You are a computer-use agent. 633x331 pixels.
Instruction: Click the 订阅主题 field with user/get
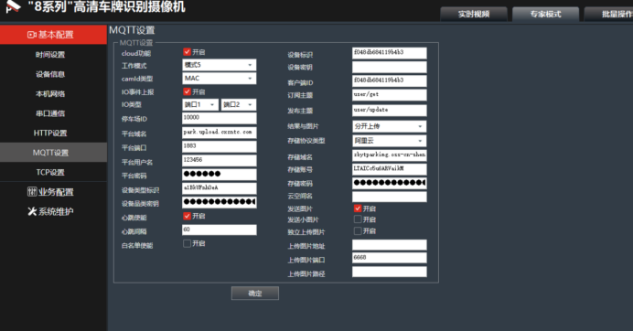389,95
